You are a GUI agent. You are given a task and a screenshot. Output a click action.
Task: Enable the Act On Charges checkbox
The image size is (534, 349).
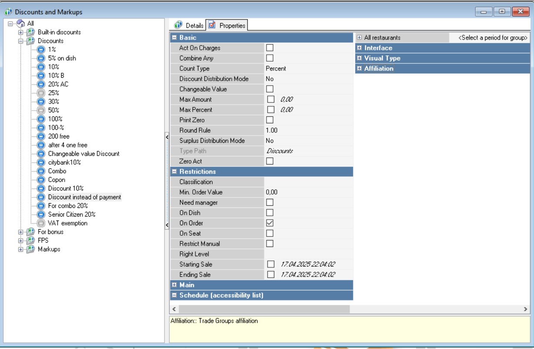pos(270,48)
